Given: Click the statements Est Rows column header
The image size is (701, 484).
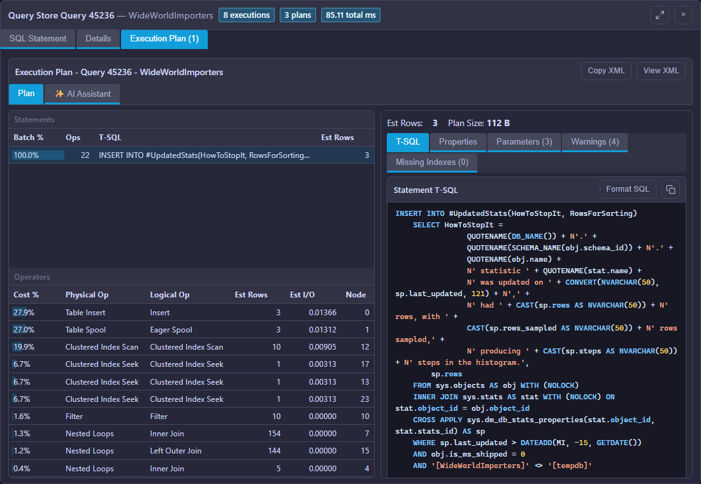Looking at the screenshot, I should [338, 138].
